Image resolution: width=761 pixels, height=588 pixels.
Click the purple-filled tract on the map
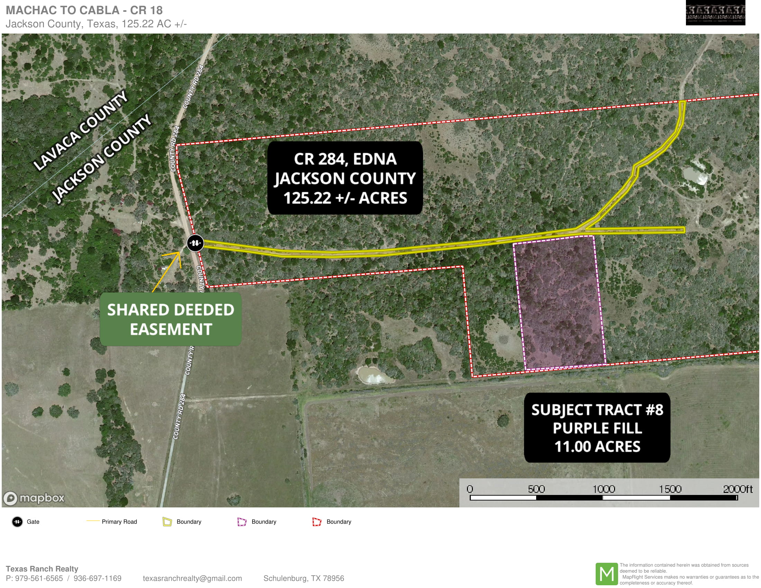(560, 303)
